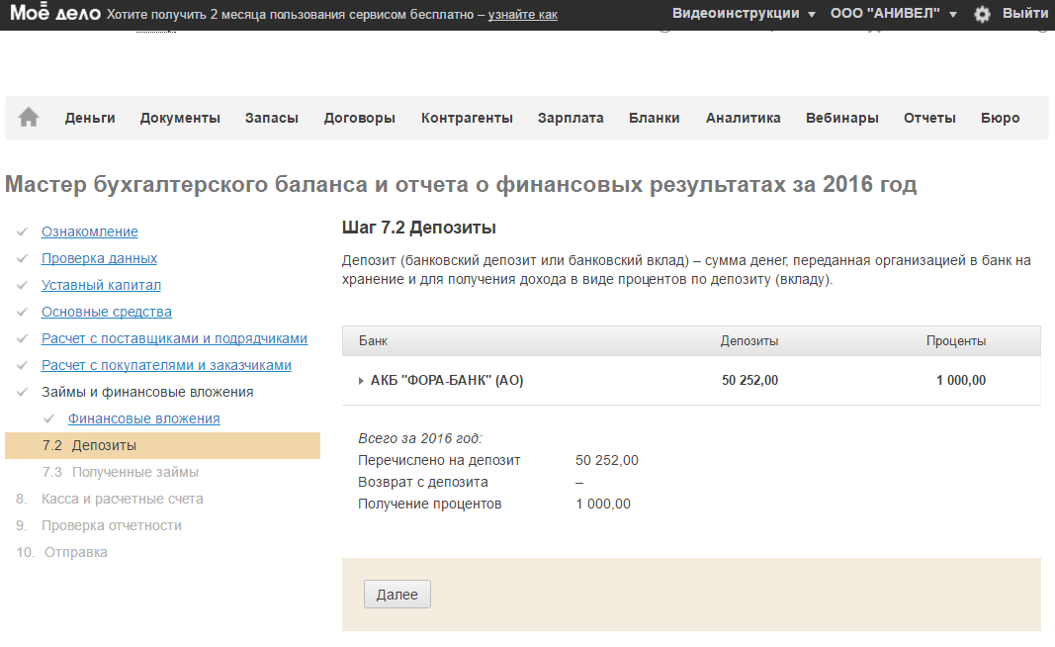Expand the АКБ "ФОРА-БАНК" (АО) row
Image resolution: width=1055 pixels, height=647 pixels.
[362, 381]
